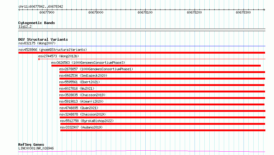274x155 pixels.
Task: Select variant nsv4746695 (Quan2021) label
Action: click(79, 108)
